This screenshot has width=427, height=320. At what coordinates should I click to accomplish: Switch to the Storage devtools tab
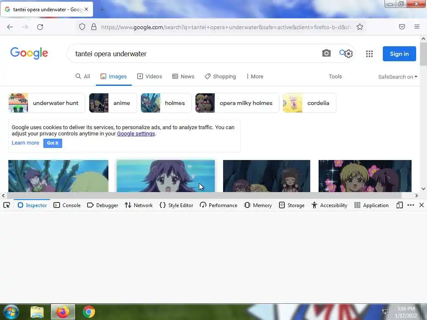(x=291, y=205)
